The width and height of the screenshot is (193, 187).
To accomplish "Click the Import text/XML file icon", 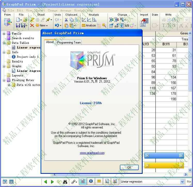I will tap(144, 23).
